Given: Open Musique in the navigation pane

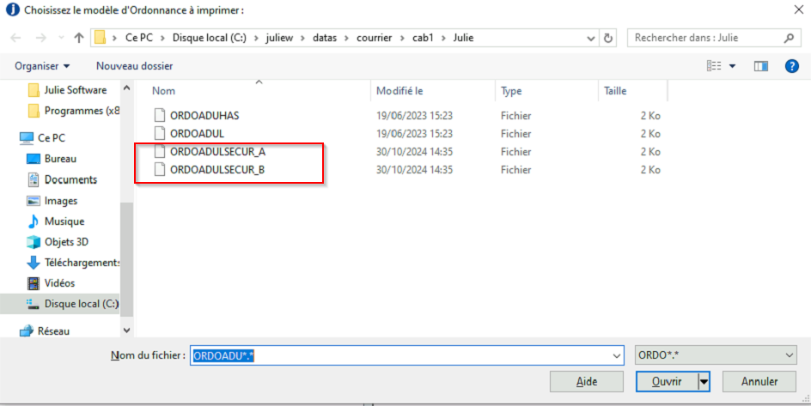Looking at the screenshot, I should point(55,221).
